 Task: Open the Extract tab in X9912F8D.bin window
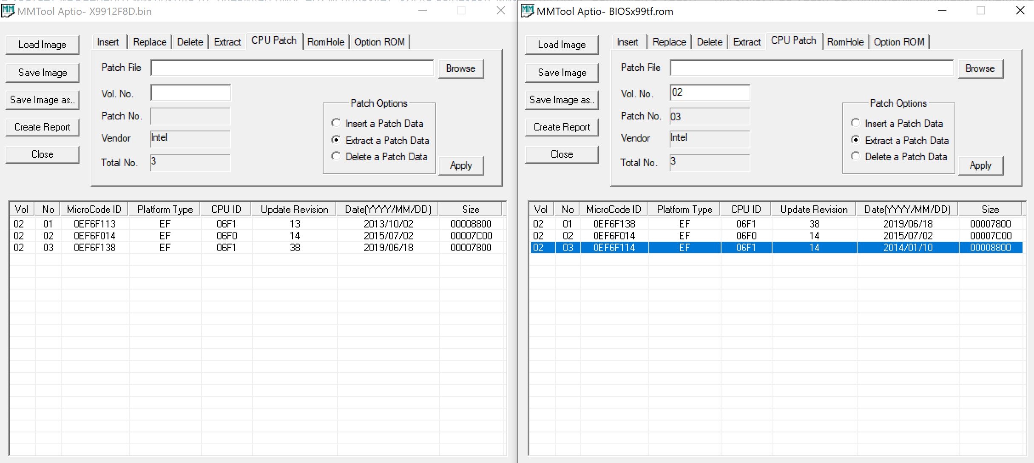(x=227, y=42)
